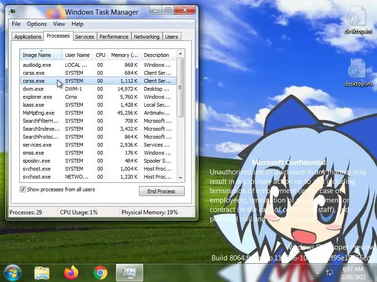Select the SearchIndexe... process row
This screenshot has height=282, width=377.
[x=98, y=129]
